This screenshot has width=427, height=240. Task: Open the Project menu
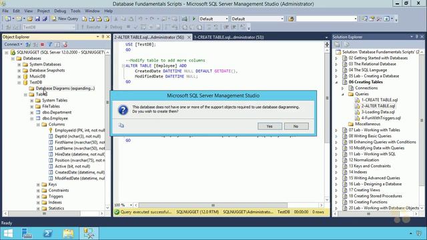click(43, 11)
